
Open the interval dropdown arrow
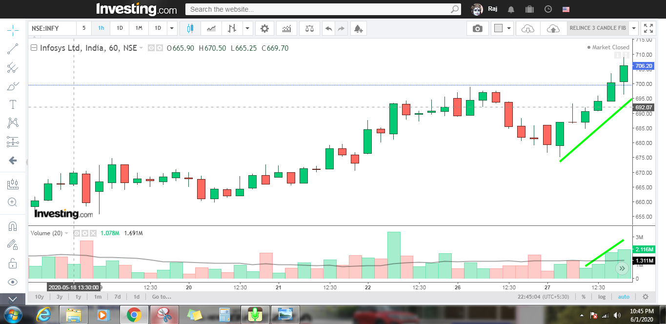(171, 28)
